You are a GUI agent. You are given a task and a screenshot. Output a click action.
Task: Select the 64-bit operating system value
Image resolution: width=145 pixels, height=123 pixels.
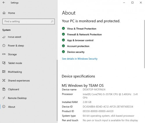108,116
